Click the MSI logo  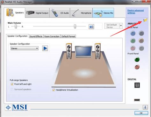pyautogui.click(x=17, y=107)
